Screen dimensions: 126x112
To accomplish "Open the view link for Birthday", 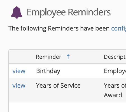I will pyautogui.click(x=19, y=71).
